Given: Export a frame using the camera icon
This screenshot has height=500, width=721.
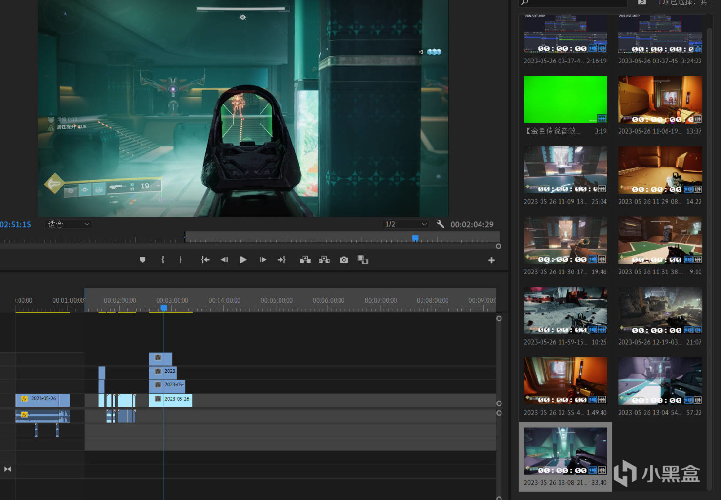Looking at the screenshot, I should [x=344, y=260].
